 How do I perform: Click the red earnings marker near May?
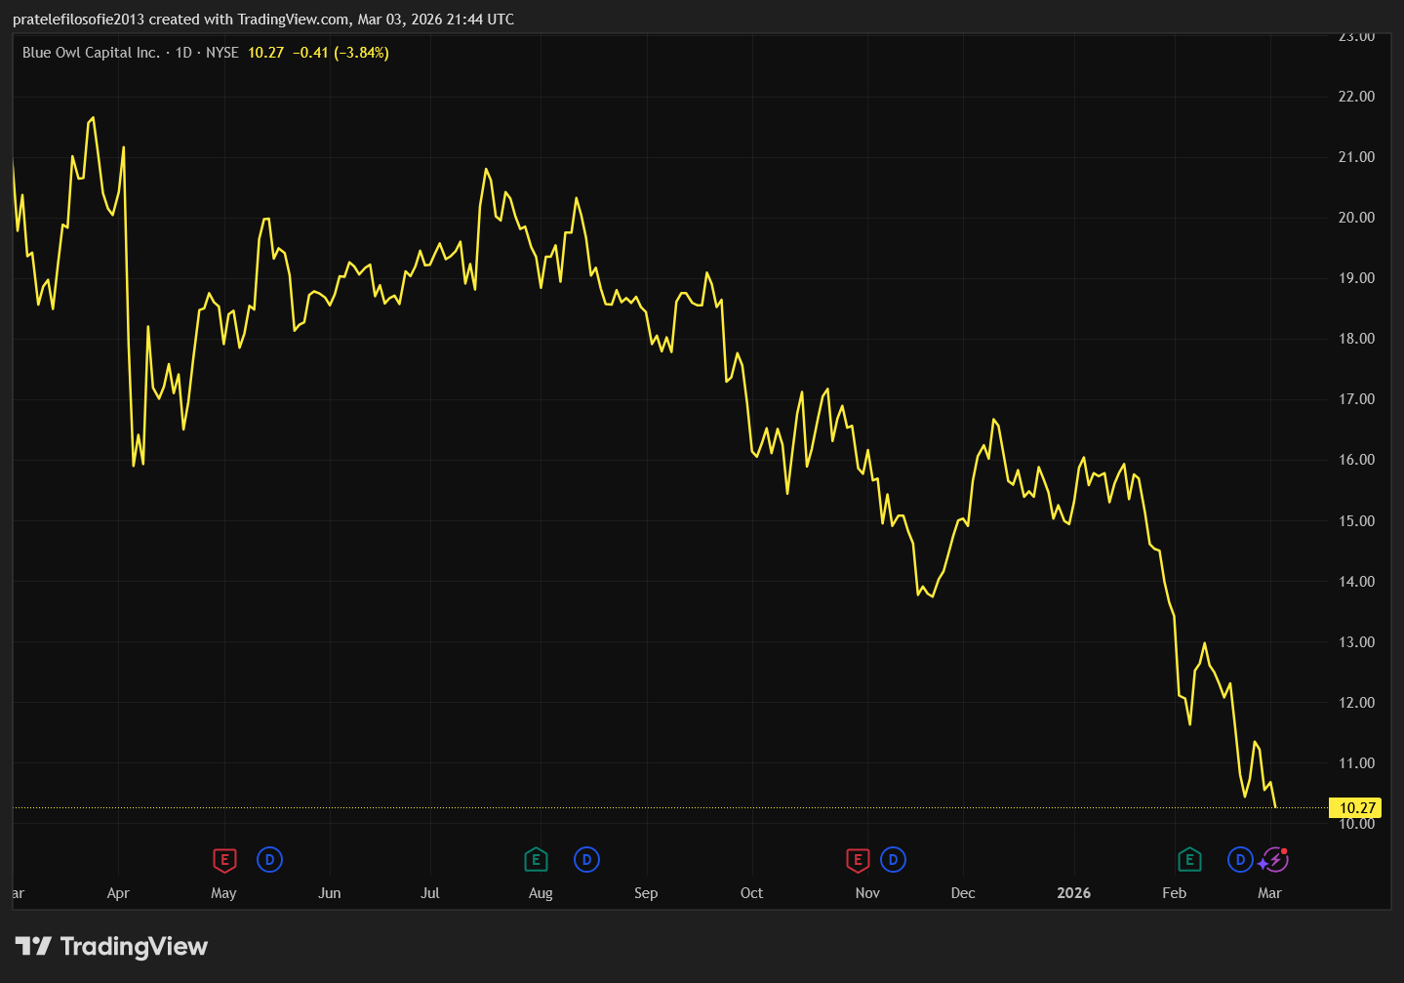tap(224, 860)
